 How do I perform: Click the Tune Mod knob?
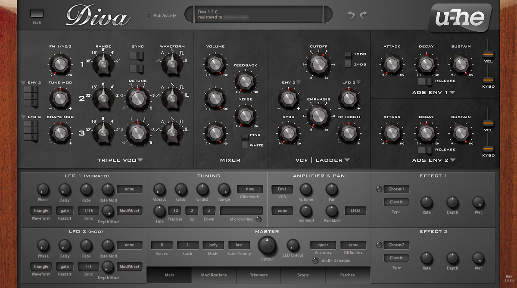point(60,98)
